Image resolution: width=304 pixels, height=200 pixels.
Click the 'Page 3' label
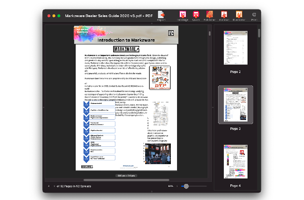pos(235,129)
